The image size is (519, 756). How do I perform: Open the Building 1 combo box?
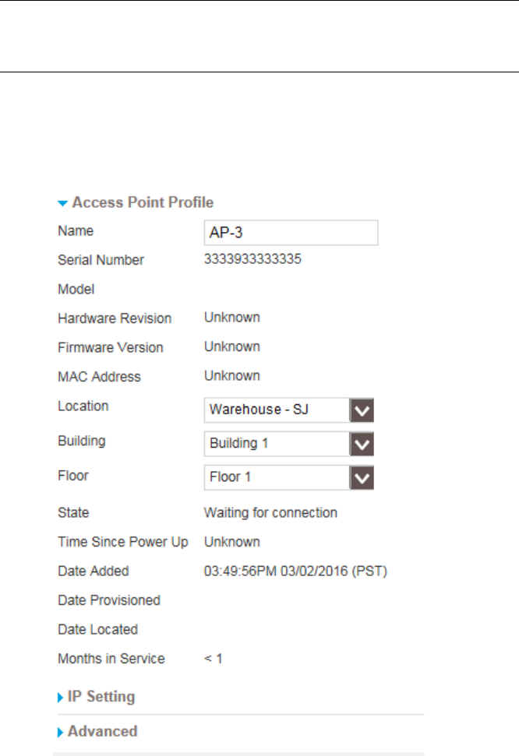tap(276, 444)
